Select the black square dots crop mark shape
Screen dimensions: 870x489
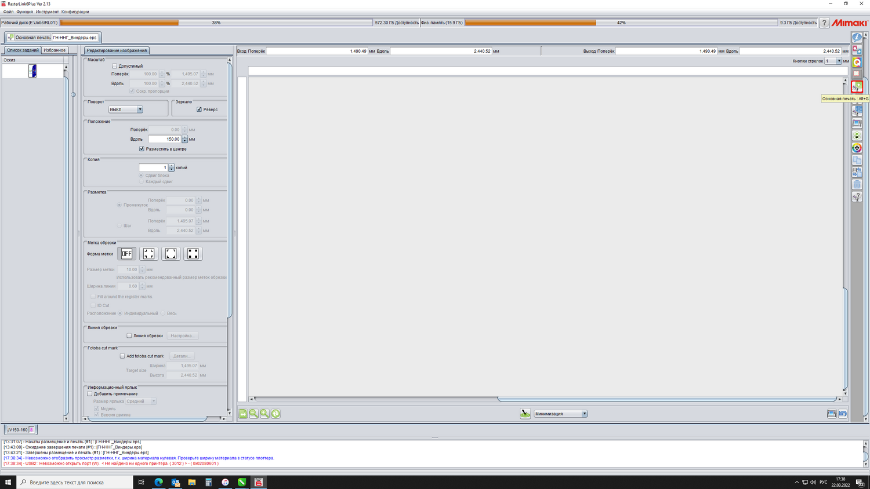193,254
